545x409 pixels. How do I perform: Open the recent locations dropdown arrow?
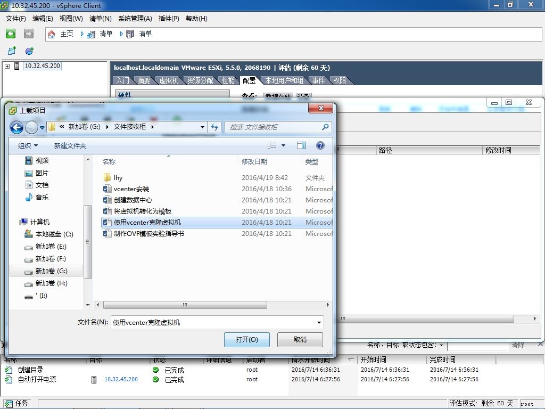[x=42, y=128]
